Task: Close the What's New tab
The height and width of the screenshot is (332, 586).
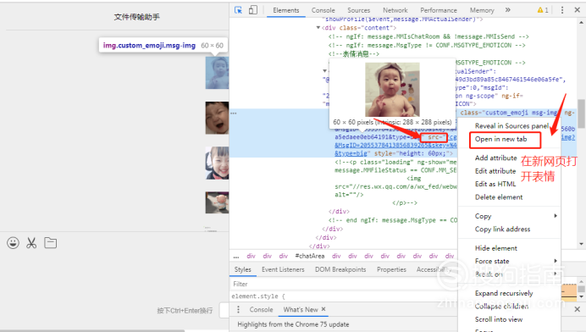Action: pos(323,309)
